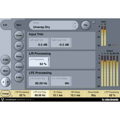Switch to the Edit tab
Viewport: 120px width, 120px height.
5,25
